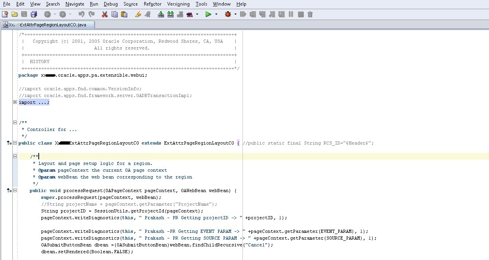Click the pink profiler toolbar icon

point(190,14)
